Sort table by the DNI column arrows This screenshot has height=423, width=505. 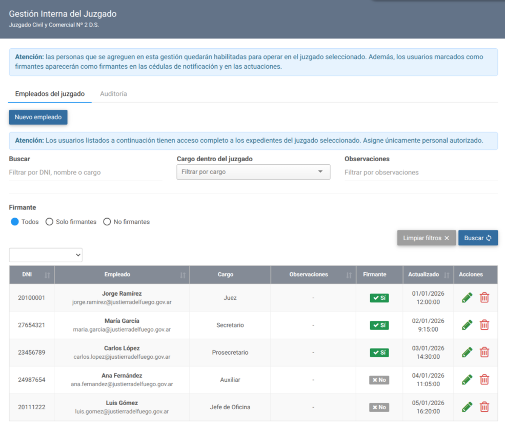[47, 275]
